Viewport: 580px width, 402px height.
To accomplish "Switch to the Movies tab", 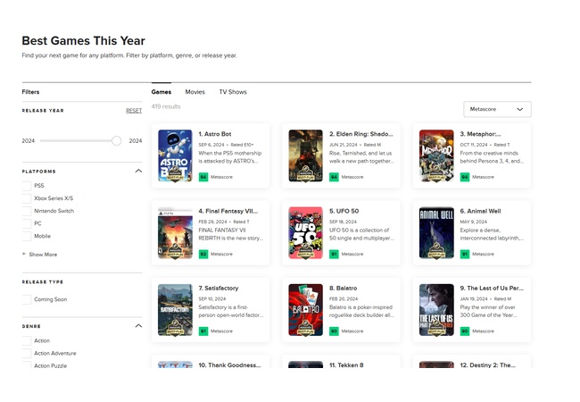I will [195, 92].
